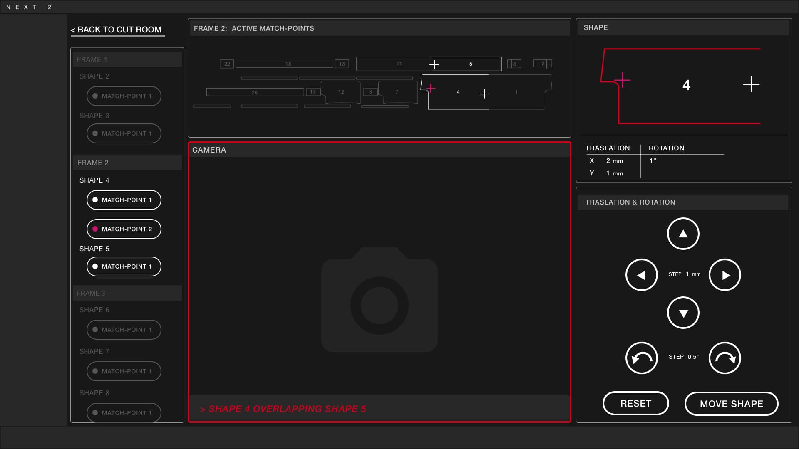Open the Frame 2 section
Screen dimensions: 799x449
pyautogui.click(x=127, y=163)
